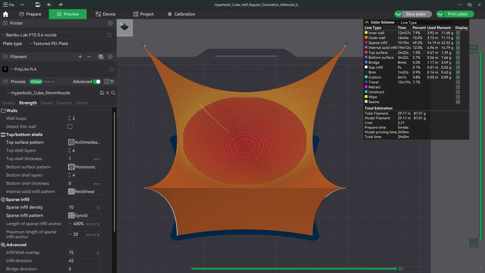Show Travel lines in the preview
485x273 pixels.
click(458, 82)
